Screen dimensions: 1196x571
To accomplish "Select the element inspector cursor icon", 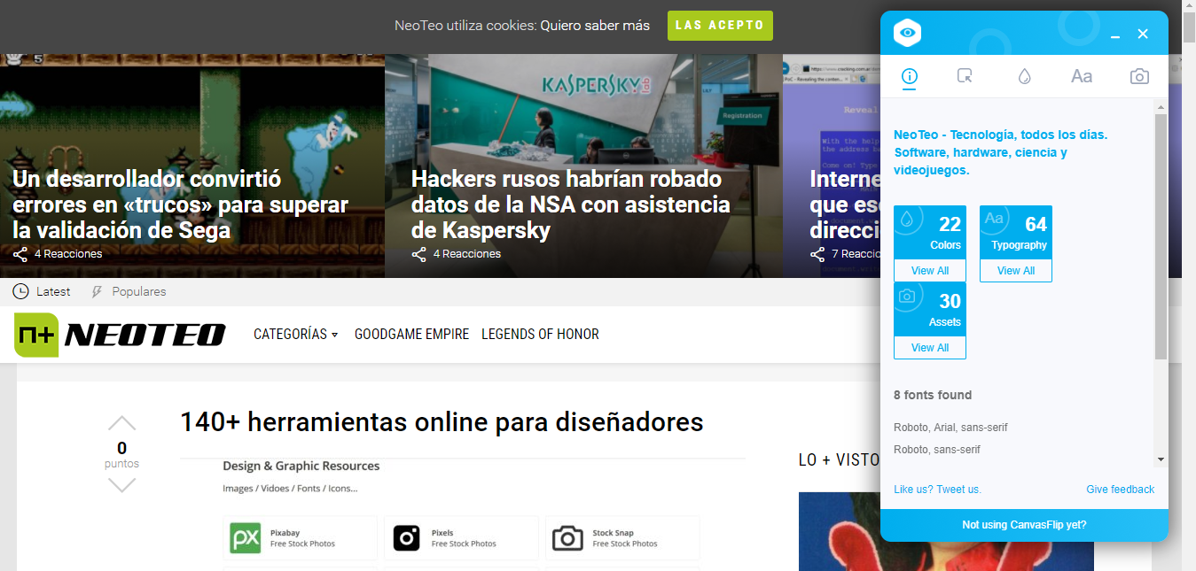I will 965,76.
